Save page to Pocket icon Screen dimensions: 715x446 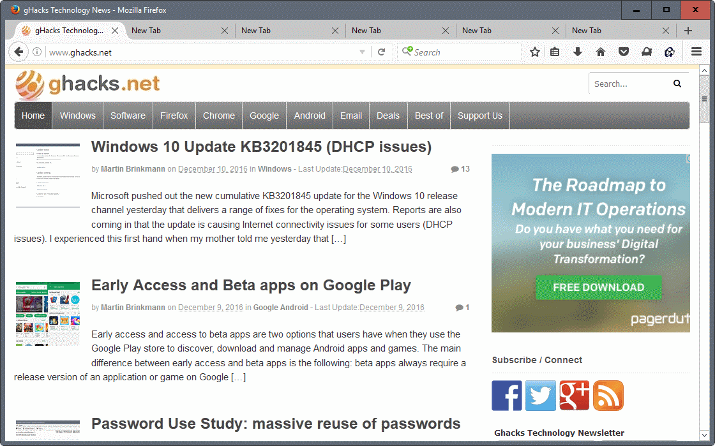pyautogui.click(x=623, y=52)
